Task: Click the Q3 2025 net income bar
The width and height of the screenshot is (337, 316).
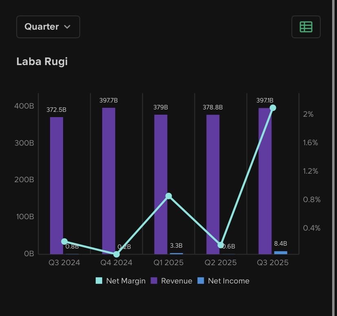Action: point(280,253)
